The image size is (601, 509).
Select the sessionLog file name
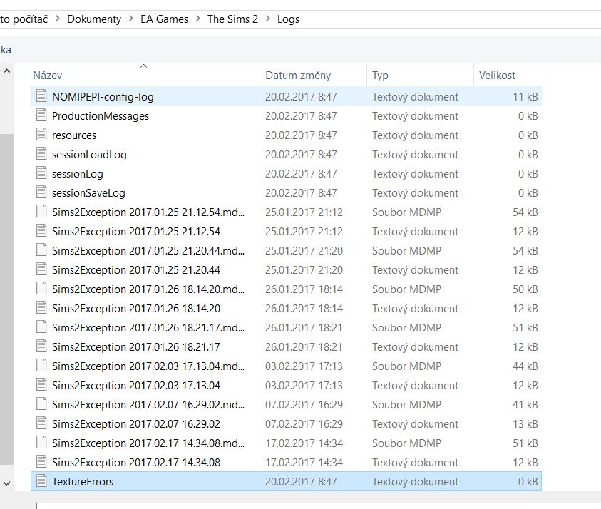pyautogui.click(x=77, y=173)
